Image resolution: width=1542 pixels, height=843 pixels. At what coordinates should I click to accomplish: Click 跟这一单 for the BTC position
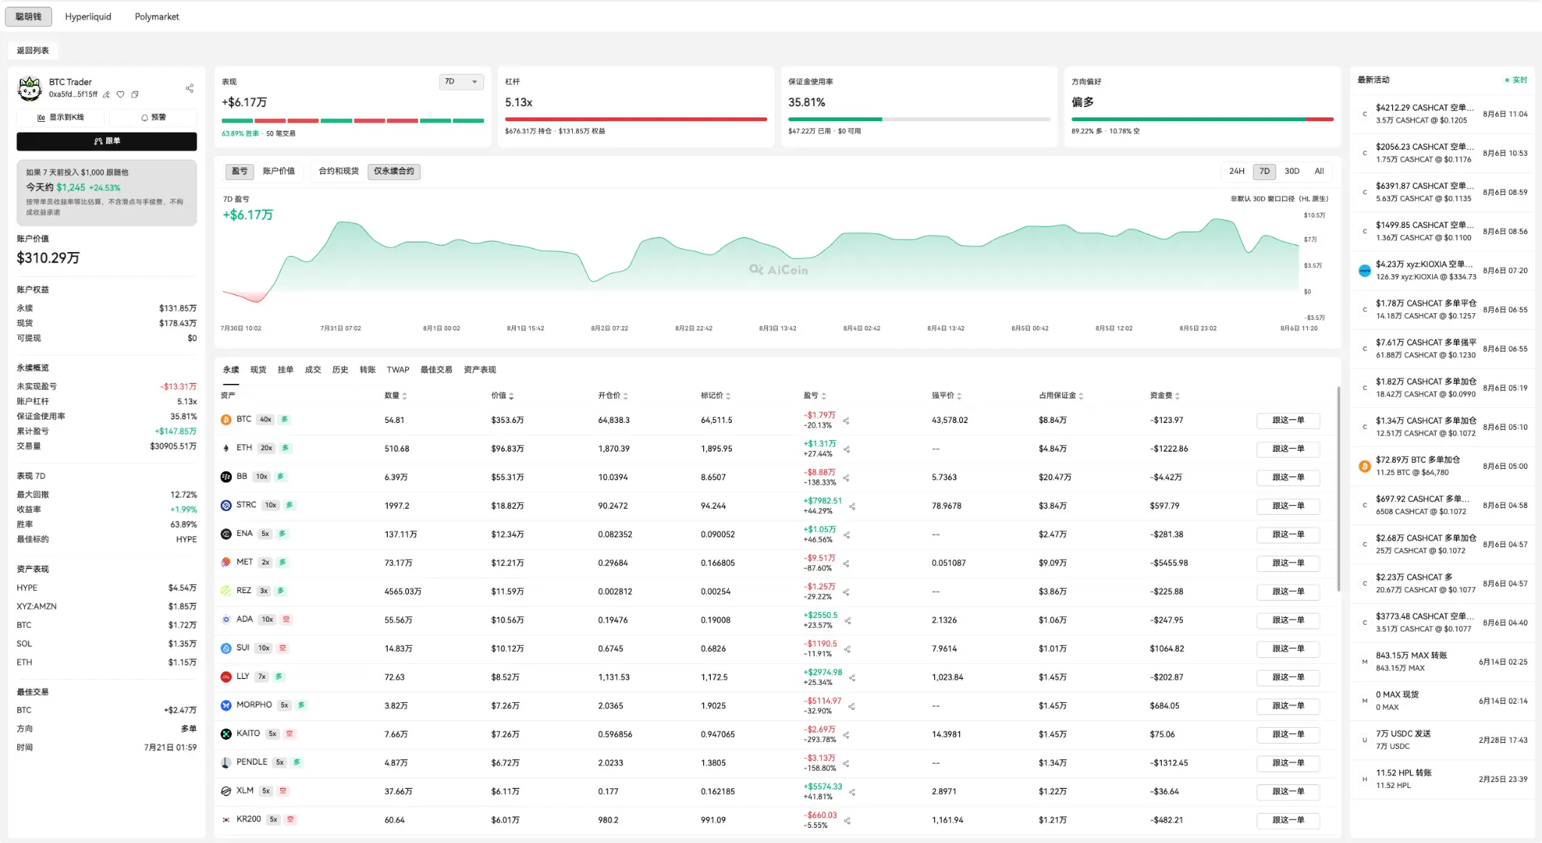(x=1288, y=421)
